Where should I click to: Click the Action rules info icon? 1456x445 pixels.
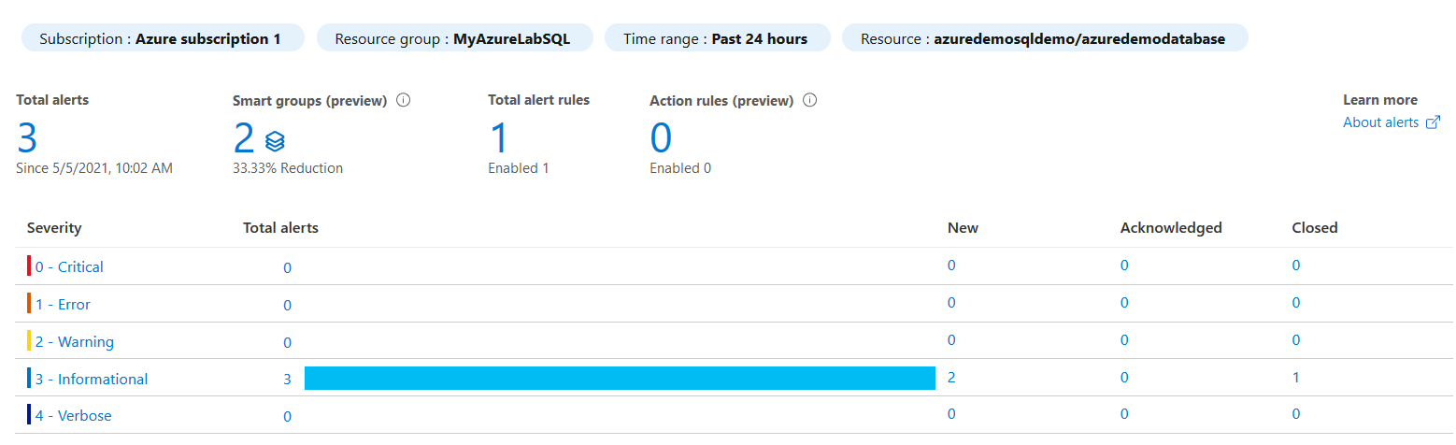pos(810,100)
